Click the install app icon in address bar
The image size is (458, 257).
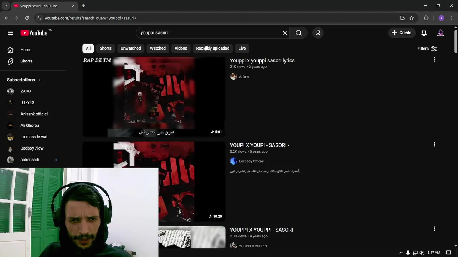[402, 18]
